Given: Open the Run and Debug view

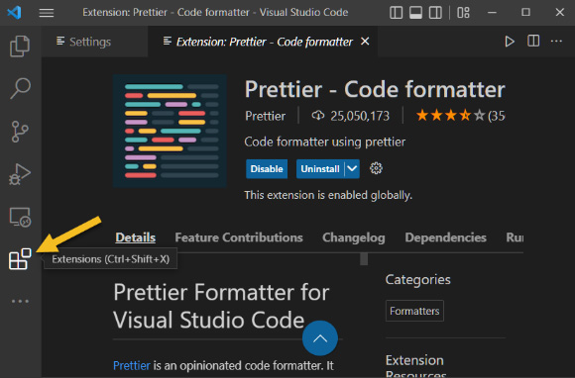Looking at the screenshot, I should click(x=20, y=174).
